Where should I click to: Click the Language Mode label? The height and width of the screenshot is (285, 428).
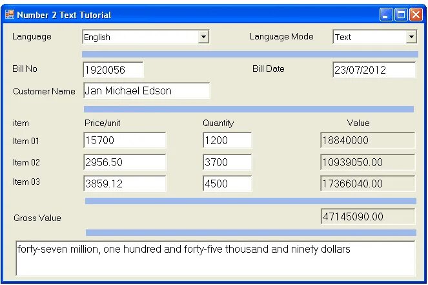[281, 36]
